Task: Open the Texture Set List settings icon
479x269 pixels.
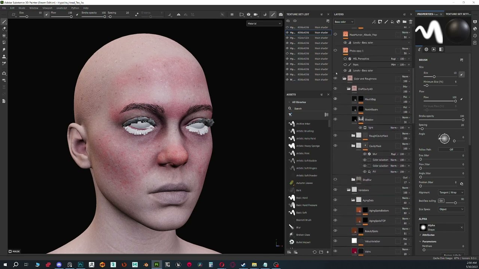Action: 328,21
